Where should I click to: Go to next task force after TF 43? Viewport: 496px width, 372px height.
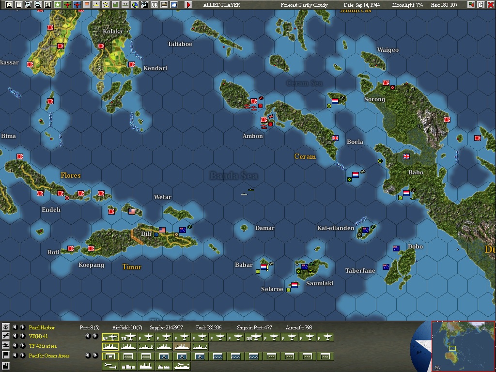[x=22, y=346]
